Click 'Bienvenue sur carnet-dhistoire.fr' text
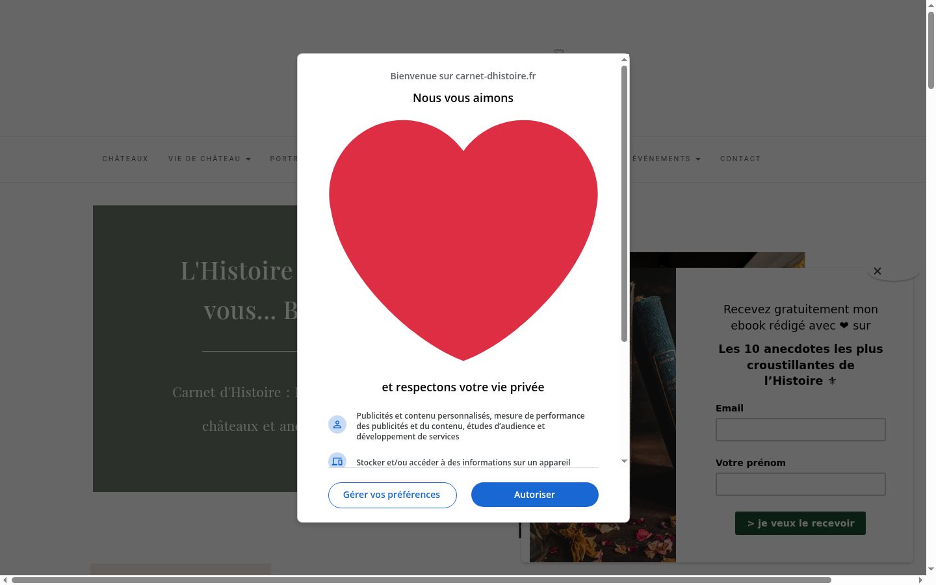Image resolution: width=936 pixels, height=585 pixels. [x=463, y=76]
